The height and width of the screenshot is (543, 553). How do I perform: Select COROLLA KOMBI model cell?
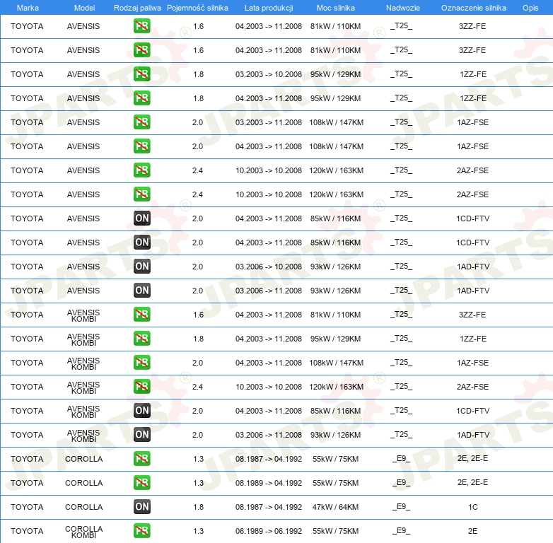pos(83,532)
